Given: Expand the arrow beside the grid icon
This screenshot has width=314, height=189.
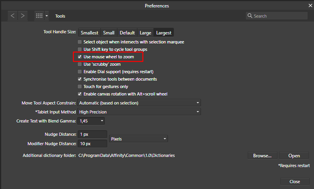Looking at the screenshot, I should click(47, 16).
